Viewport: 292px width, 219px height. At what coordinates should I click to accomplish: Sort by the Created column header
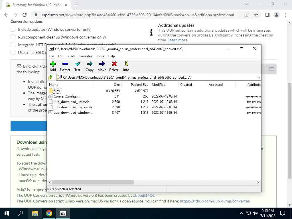point(193,84)
